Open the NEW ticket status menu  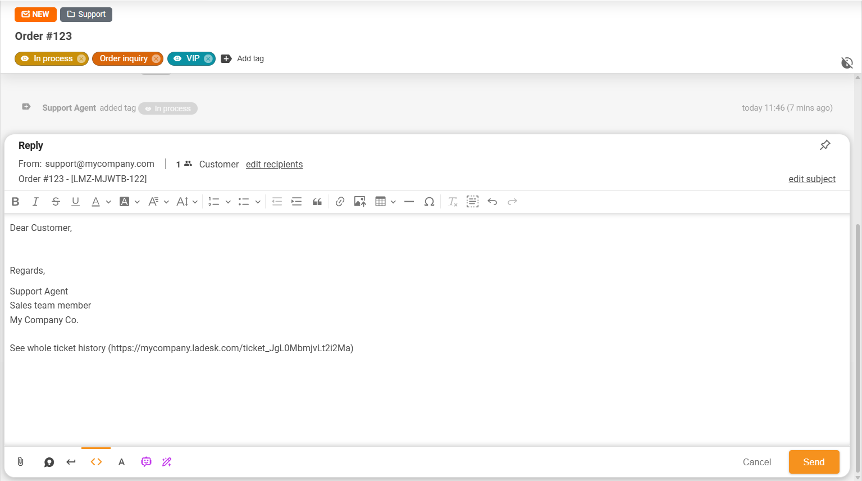tap(35, 14)
